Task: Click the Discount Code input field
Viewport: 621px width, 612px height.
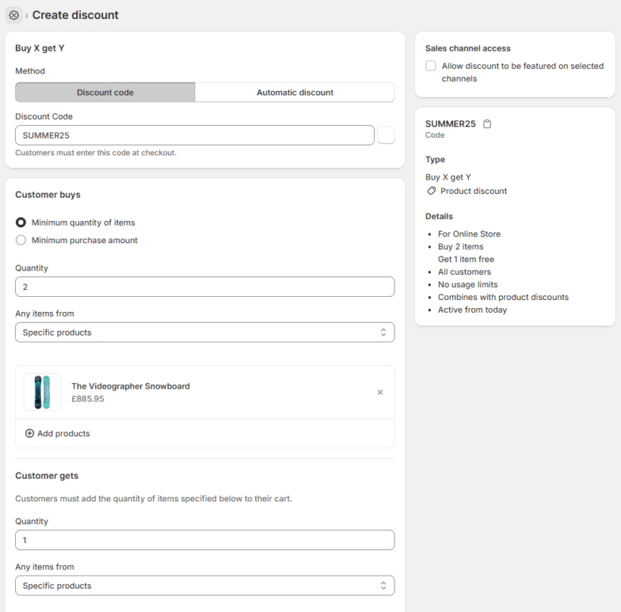Action: (x=195, y=135)
